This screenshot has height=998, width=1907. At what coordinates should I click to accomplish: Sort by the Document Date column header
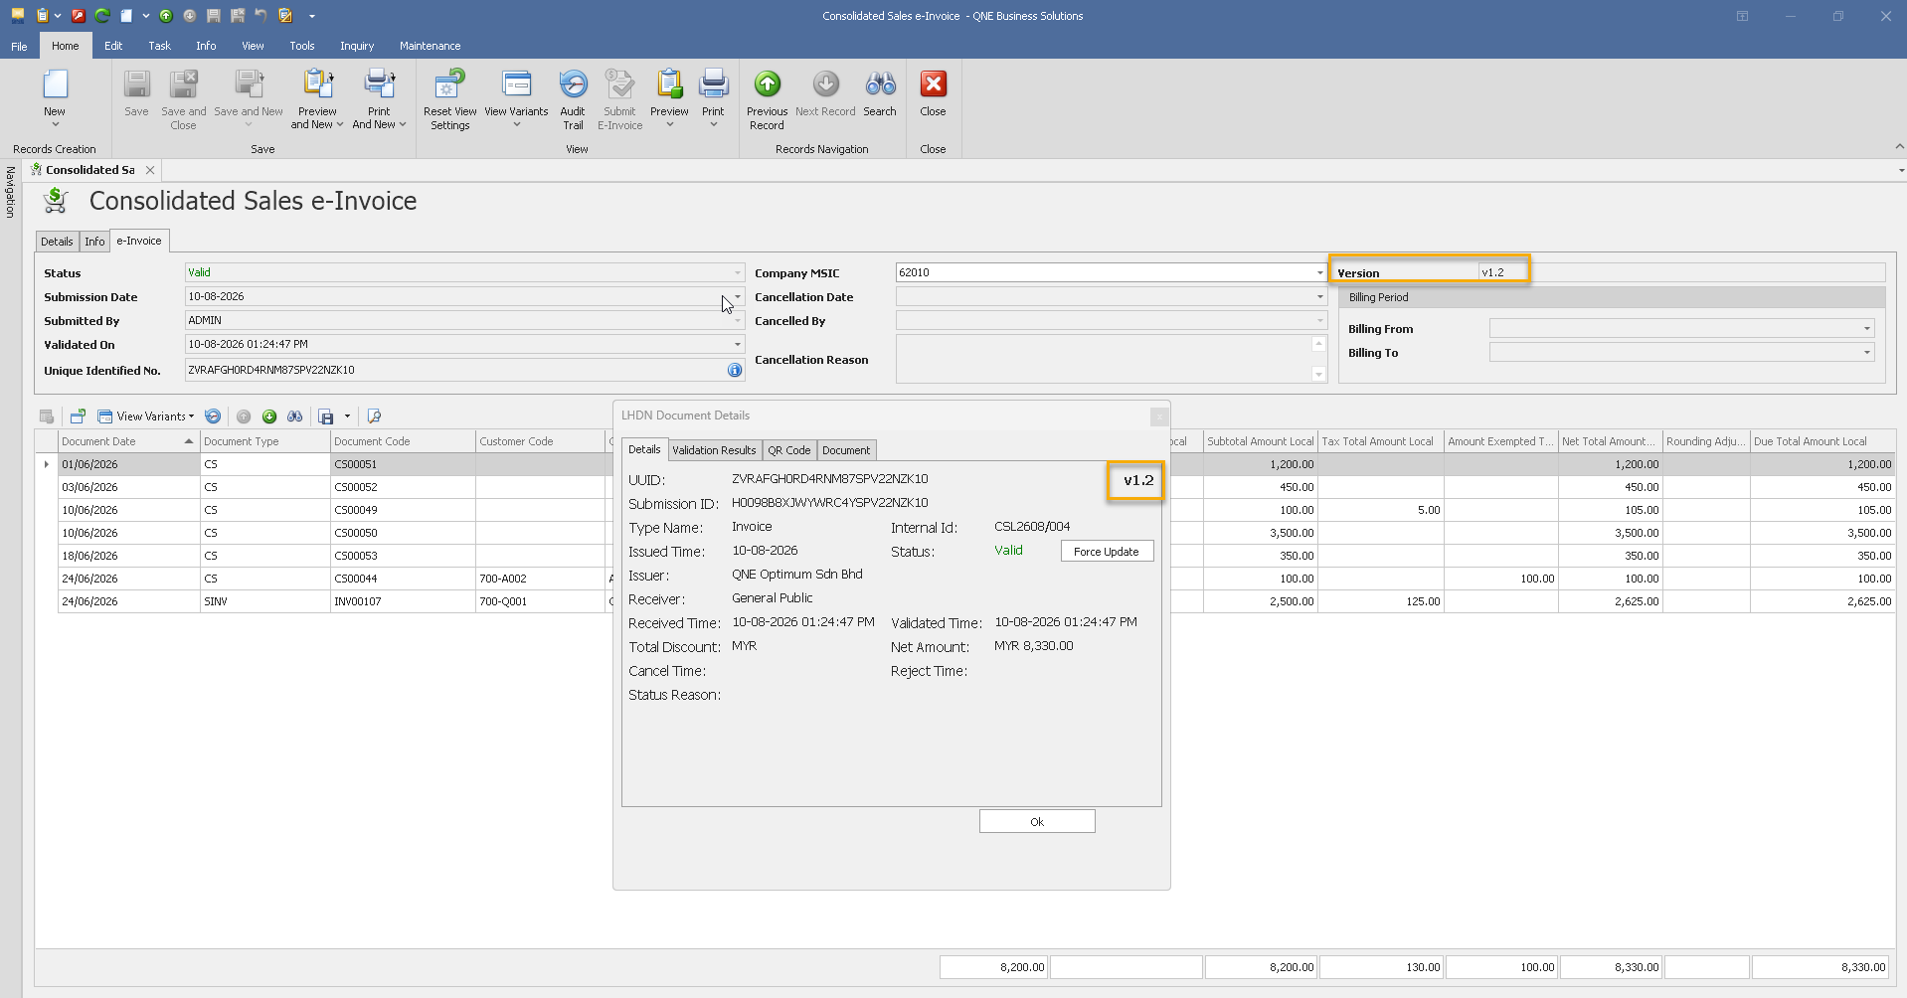pyautogui.click(x=128, y=441)
